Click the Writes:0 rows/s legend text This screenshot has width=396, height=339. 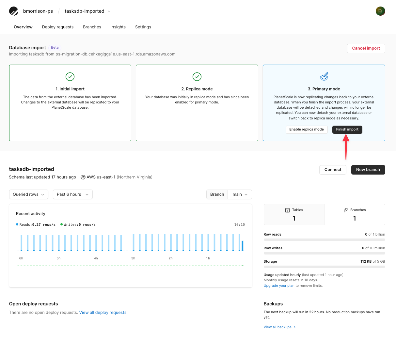80,225
